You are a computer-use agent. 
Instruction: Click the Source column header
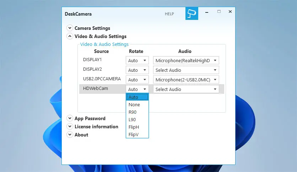coord(101,51)
